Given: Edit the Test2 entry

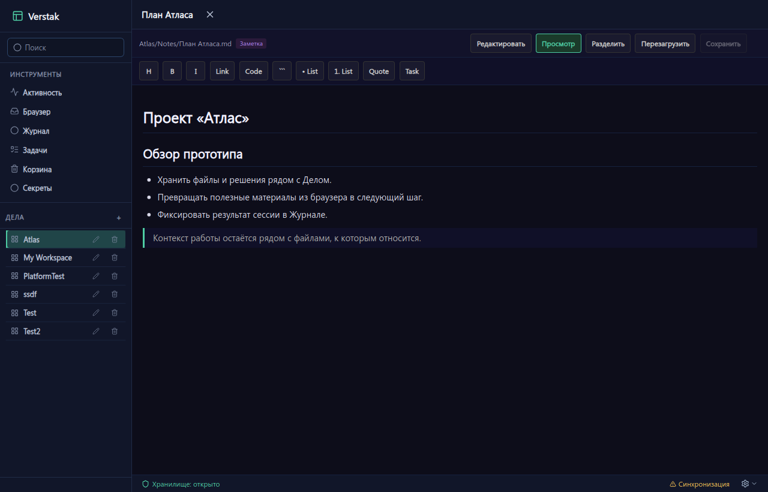Looking at the screenshot, I should coord(96,331).
